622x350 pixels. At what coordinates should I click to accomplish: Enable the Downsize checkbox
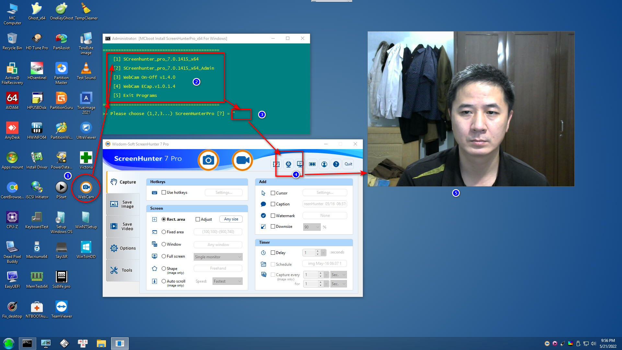pos(273,227)
